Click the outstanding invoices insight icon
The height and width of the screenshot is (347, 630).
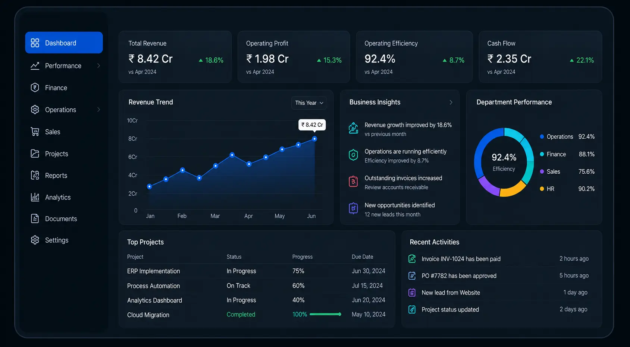[x=353, y=182]
